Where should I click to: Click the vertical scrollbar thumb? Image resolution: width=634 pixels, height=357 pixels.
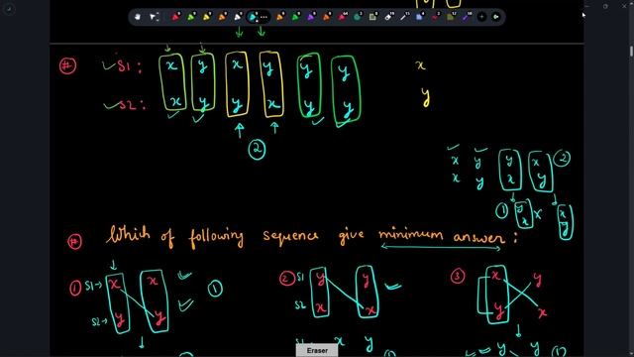(x=631, y=51)
